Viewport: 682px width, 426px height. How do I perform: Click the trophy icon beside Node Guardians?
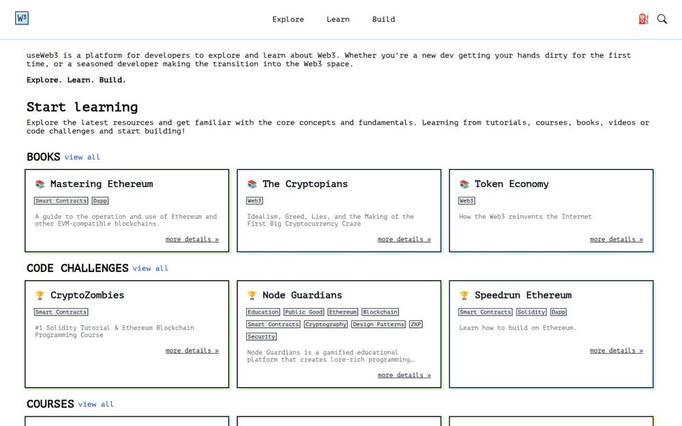pos(252,296)
